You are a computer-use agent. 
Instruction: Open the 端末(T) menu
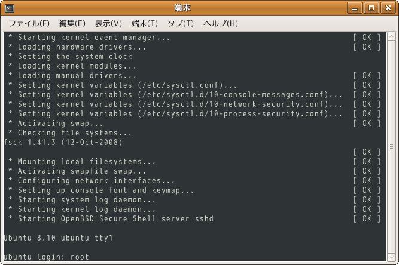pos(145,23)
